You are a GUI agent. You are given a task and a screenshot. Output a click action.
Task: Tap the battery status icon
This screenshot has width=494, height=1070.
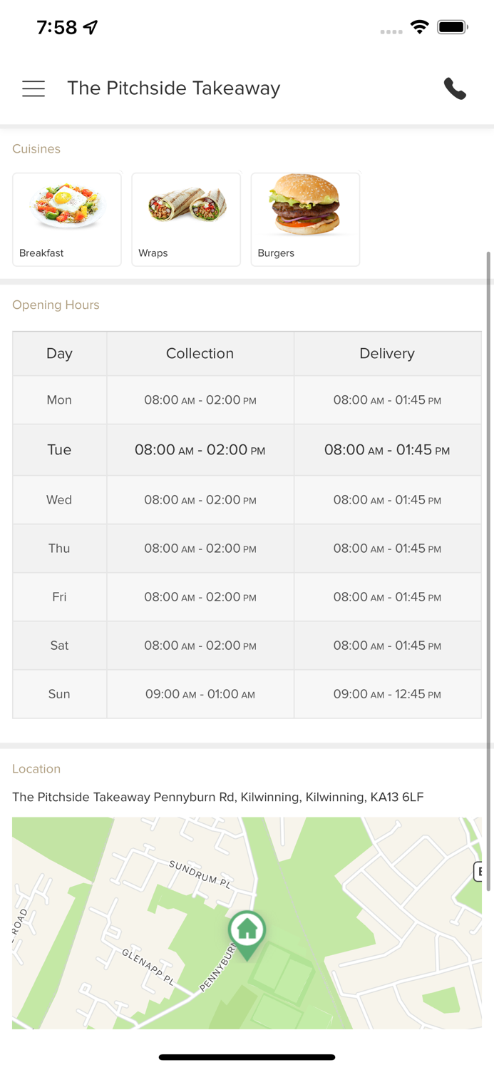[452, 27]
